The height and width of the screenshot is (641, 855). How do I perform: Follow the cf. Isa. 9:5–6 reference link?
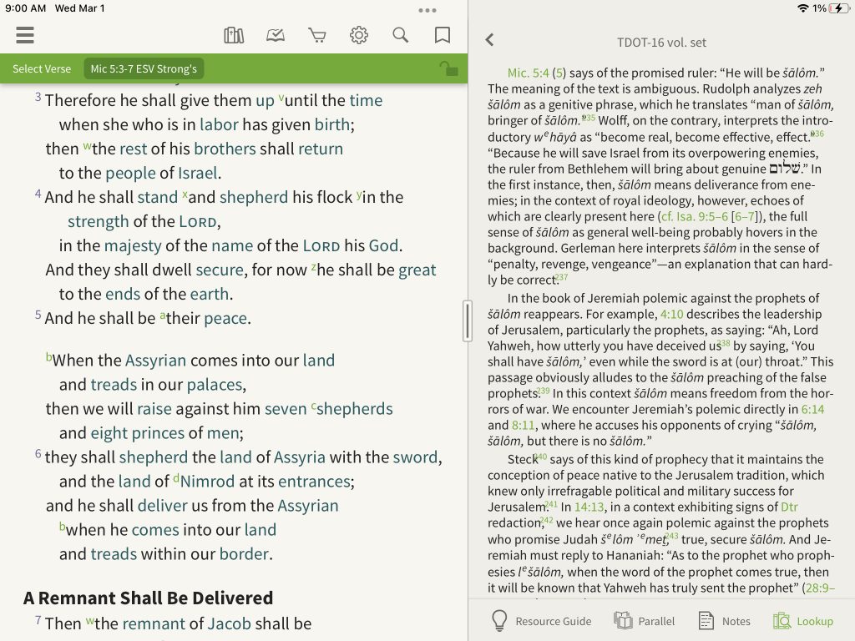tap(695, 216)
